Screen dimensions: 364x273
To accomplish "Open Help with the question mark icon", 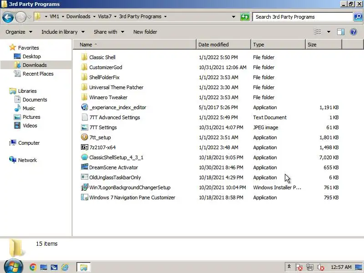I will (x=354, y=32).
